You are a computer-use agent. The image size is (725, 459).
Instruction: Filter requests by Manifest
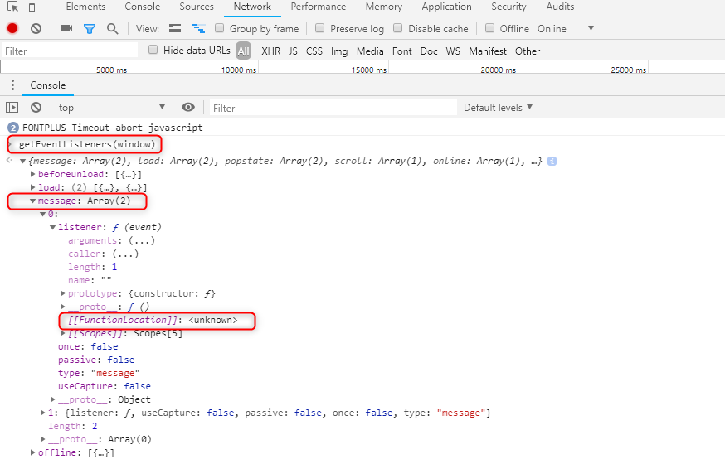(487, 51)
